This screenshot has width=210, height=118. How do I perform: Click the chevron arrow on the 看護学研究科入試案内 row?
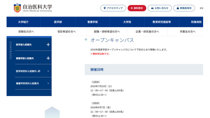click(x=48, y=83)
